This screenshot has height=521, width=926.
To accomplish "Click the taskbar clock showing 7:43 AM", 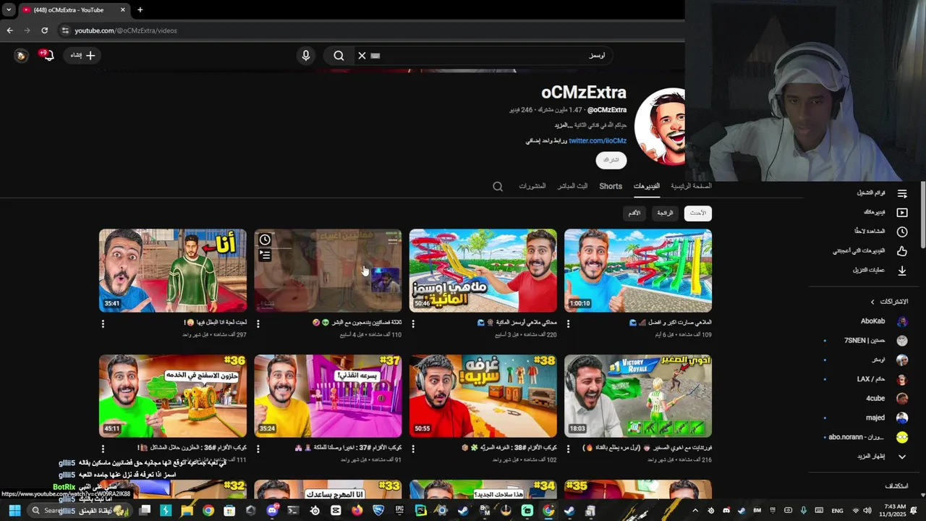I will 895,511.
